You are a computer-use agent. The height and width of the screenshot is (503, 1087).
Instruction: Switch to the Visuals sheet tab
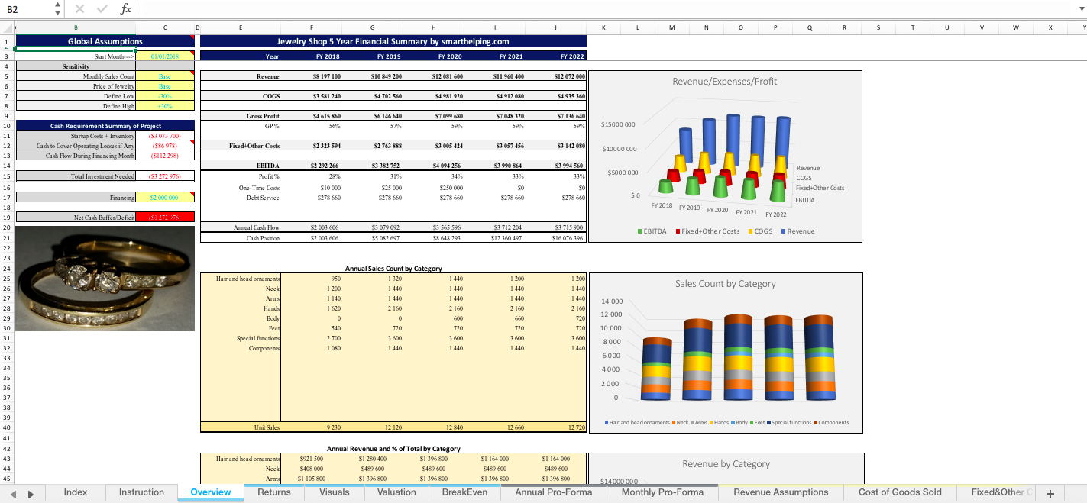334,492
